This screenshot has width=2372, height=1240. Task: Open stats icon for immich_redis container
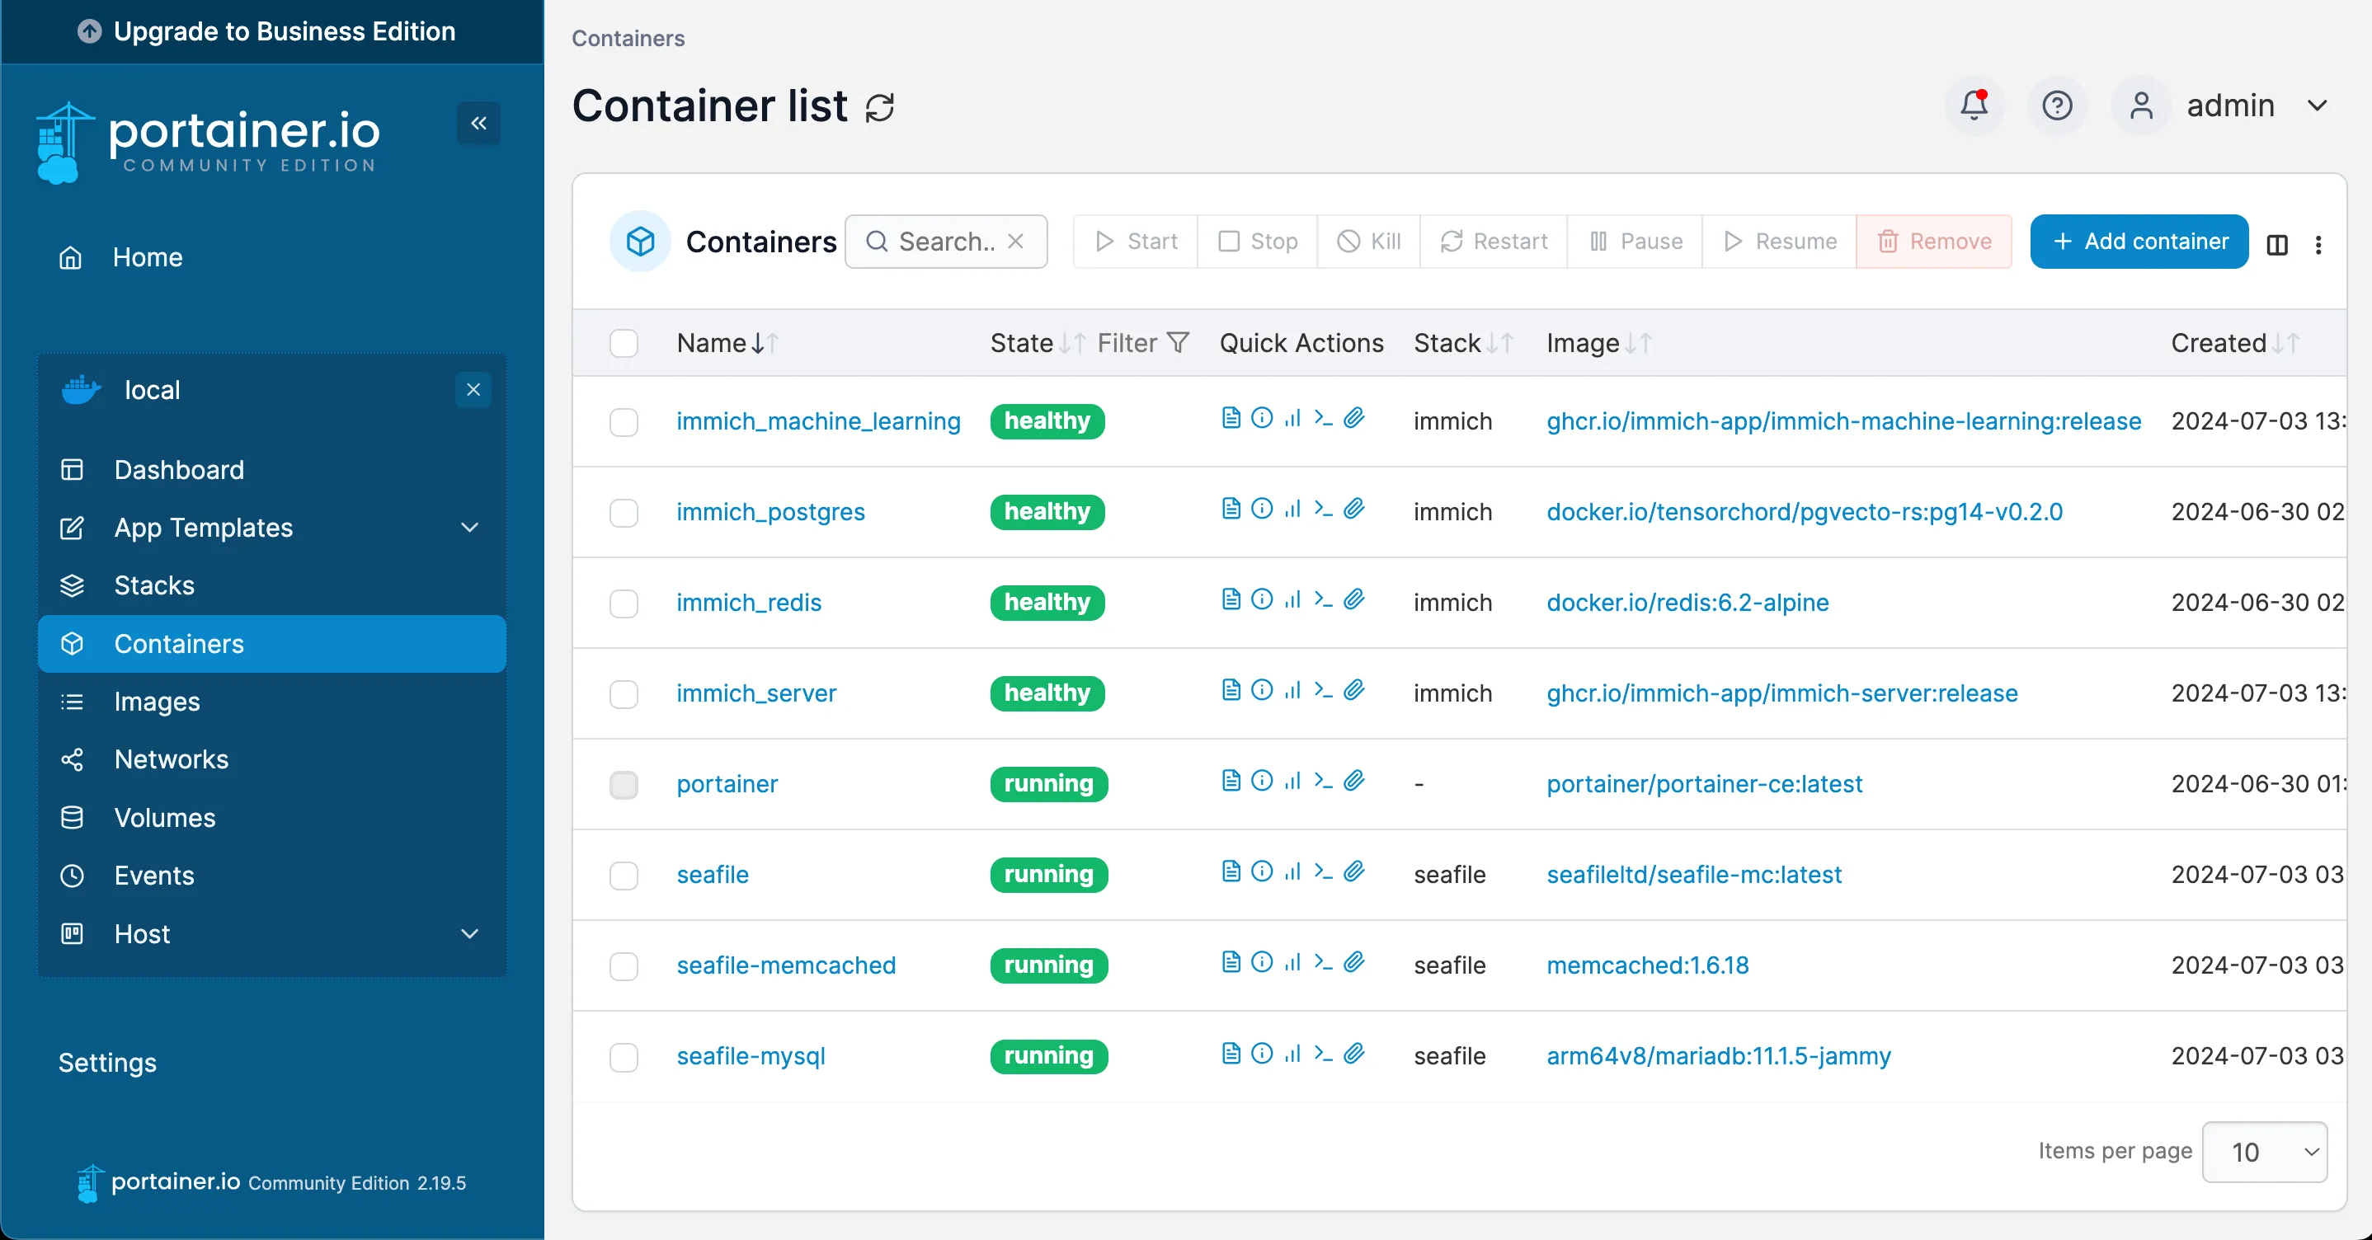coord(1293,599)
